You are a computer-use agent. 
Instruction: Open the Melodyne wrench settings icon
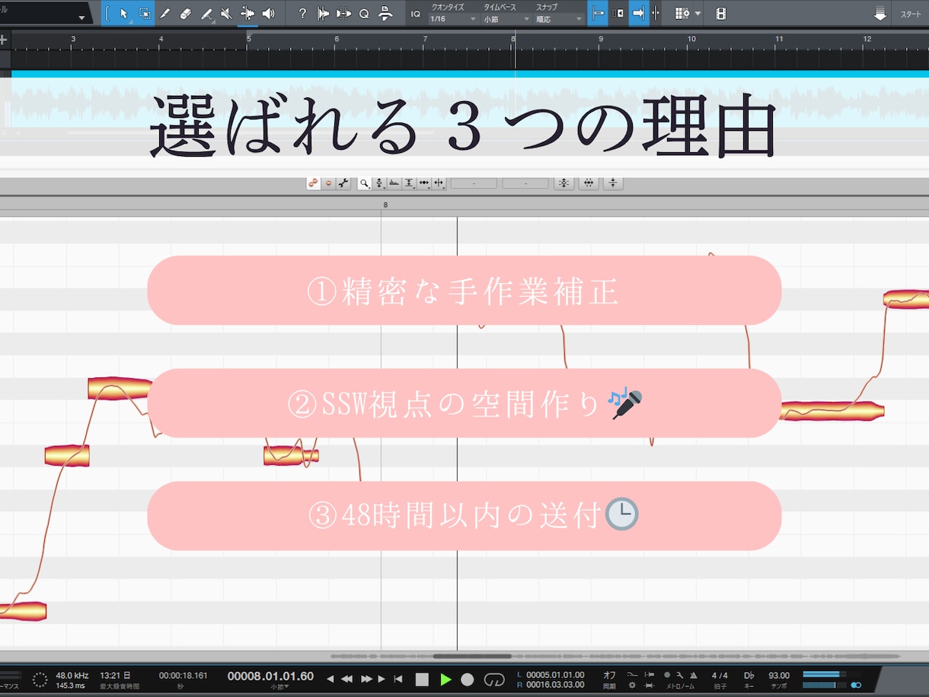[343, 183]
